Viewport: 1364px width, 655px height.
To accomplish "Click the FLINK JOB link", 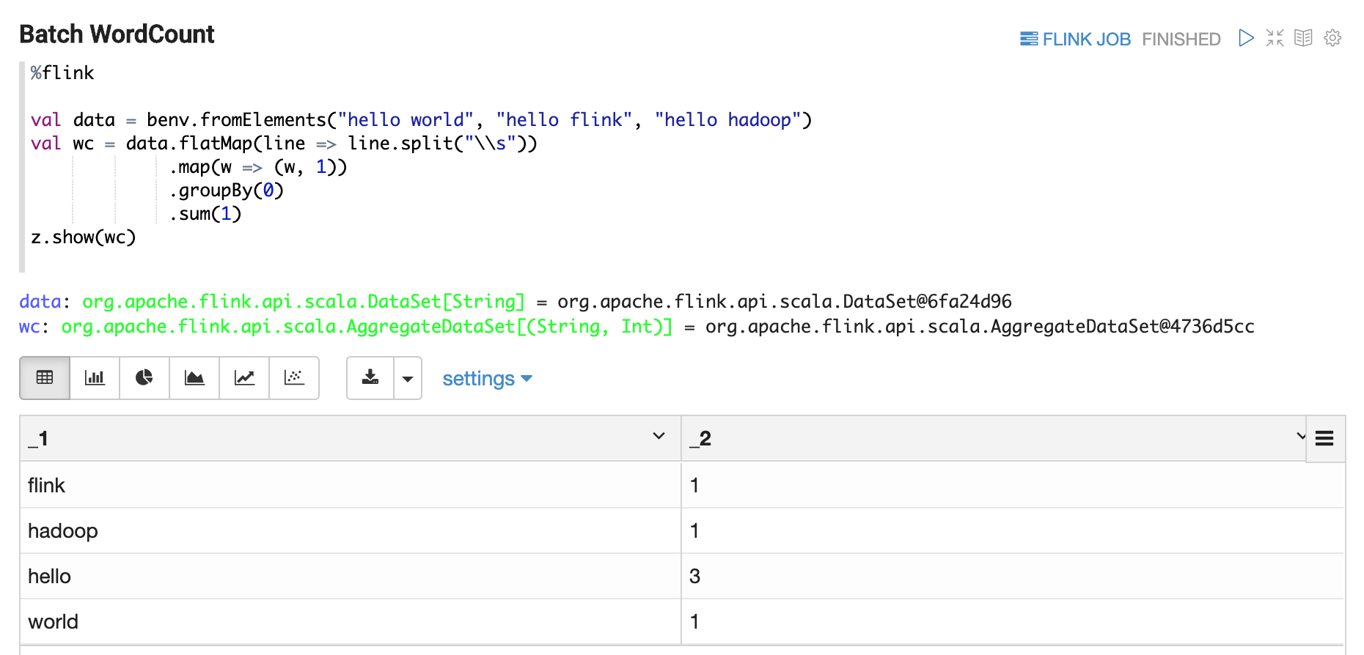I will (x=1075, y=40).
